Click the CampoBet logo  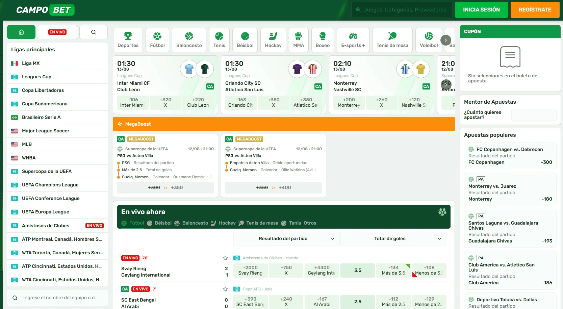point(45,10)
